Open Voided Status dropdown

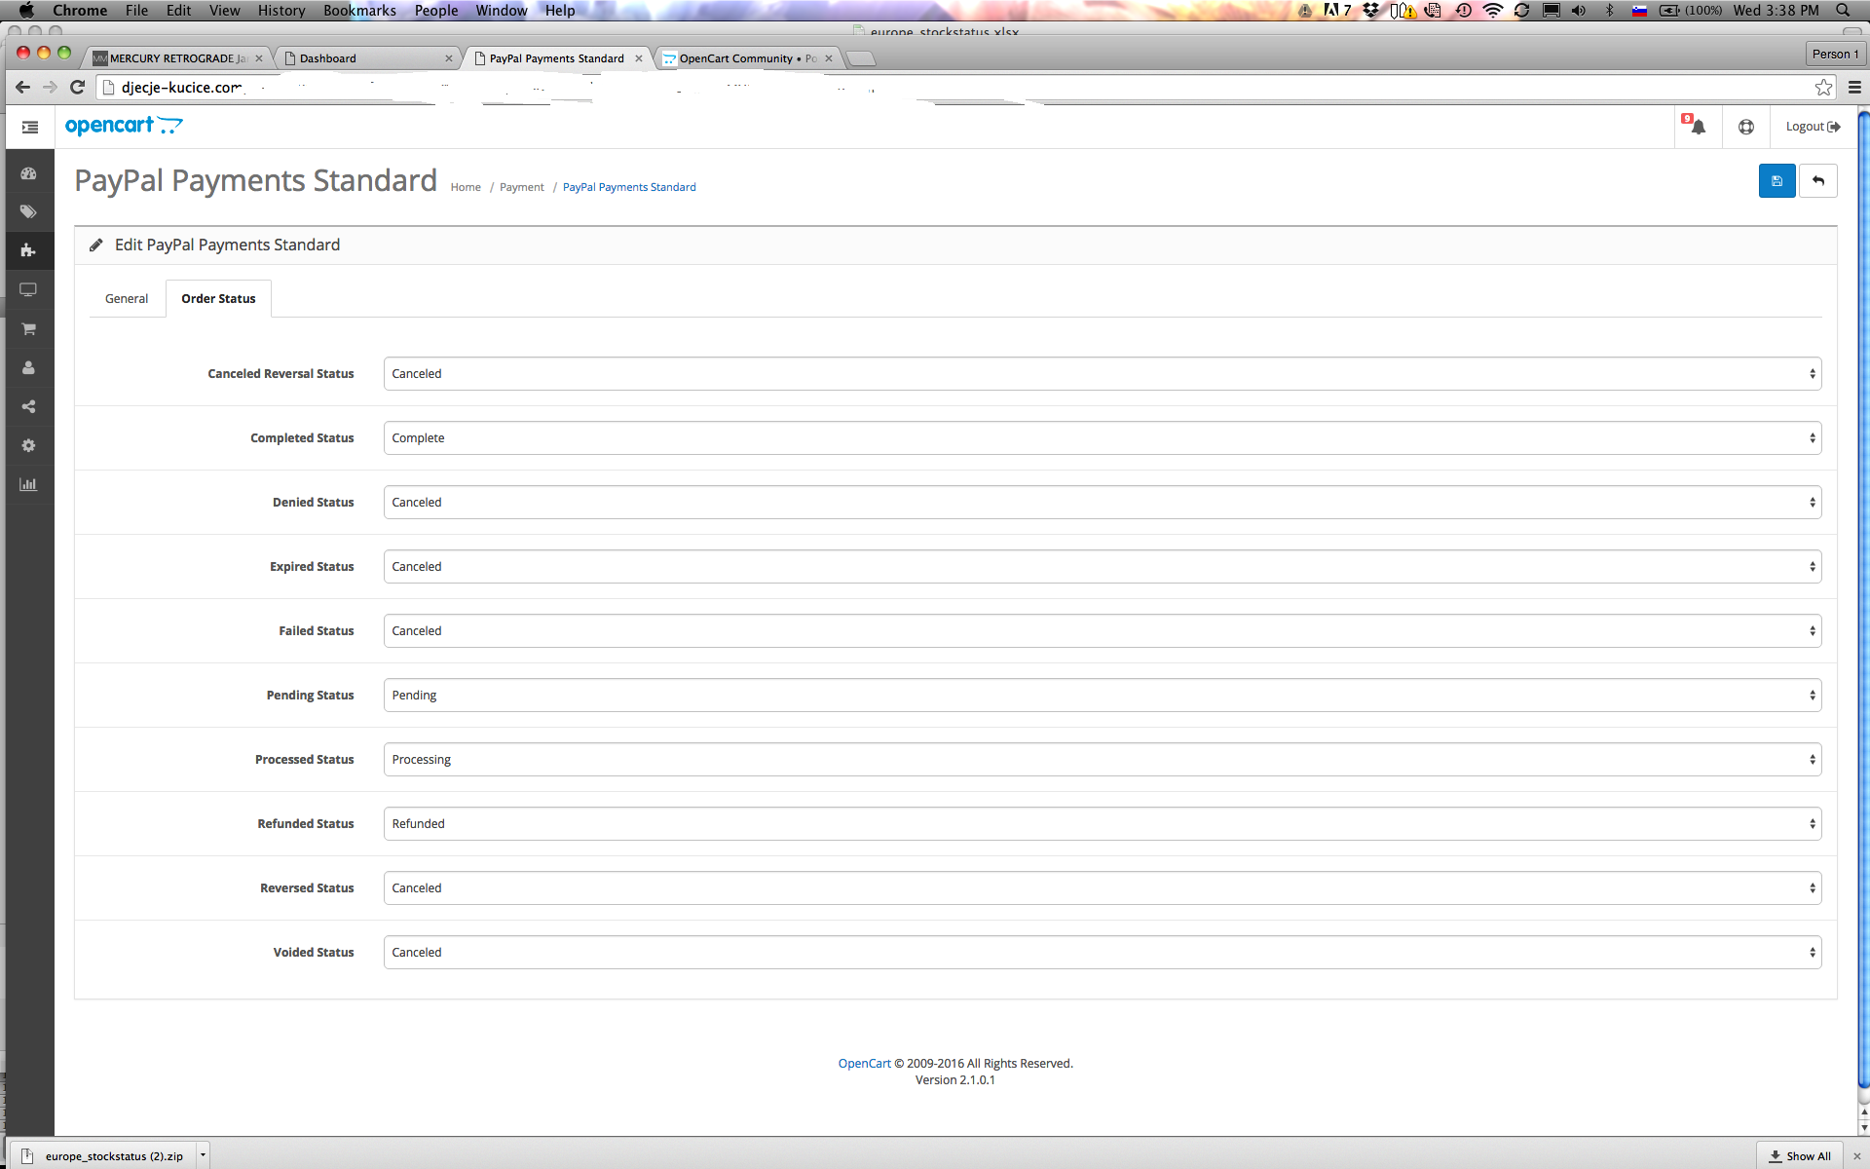pos(1102,953)
